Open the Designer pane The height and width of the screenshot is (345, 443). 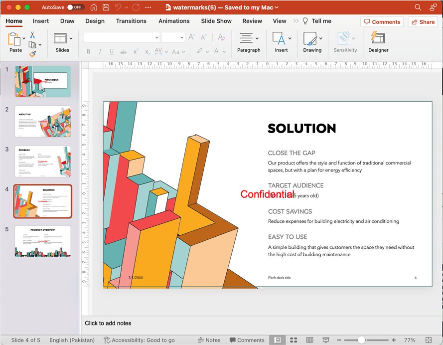tap(378, 41)
